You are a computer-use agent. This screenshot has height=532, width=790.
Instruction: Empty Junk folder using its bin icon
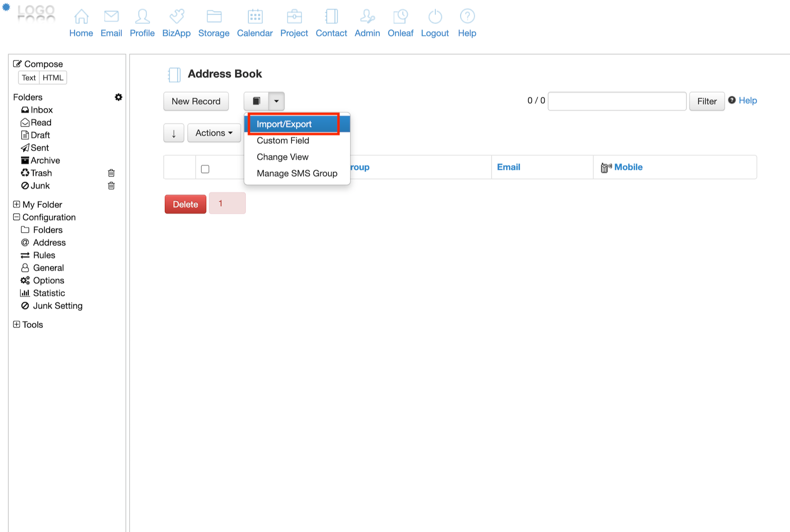(x=111, y=186)
